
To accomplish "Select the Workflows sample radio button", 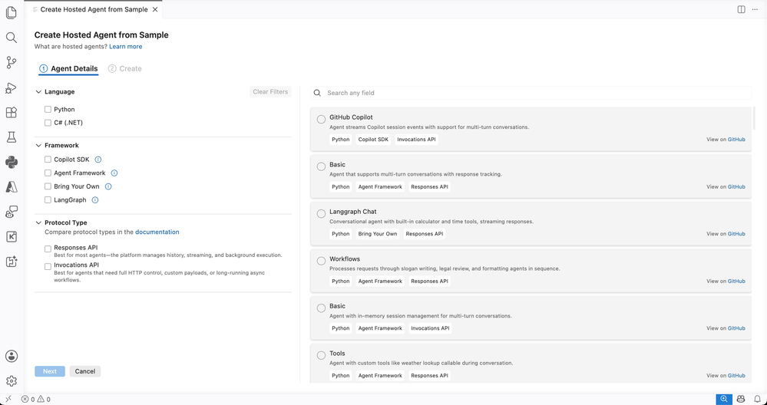I will point(321,261).
